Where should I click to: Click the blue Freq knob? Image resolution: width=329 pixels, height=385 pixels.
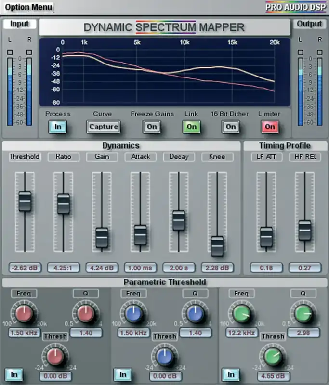133,313
